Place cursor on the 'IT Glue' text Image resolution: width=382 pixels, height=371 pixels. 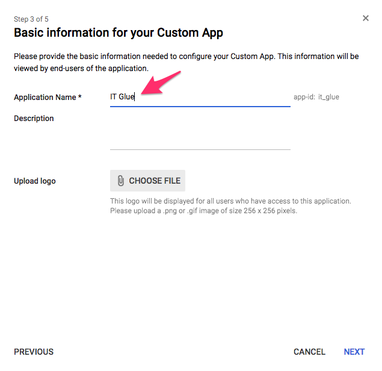[122, 96]
